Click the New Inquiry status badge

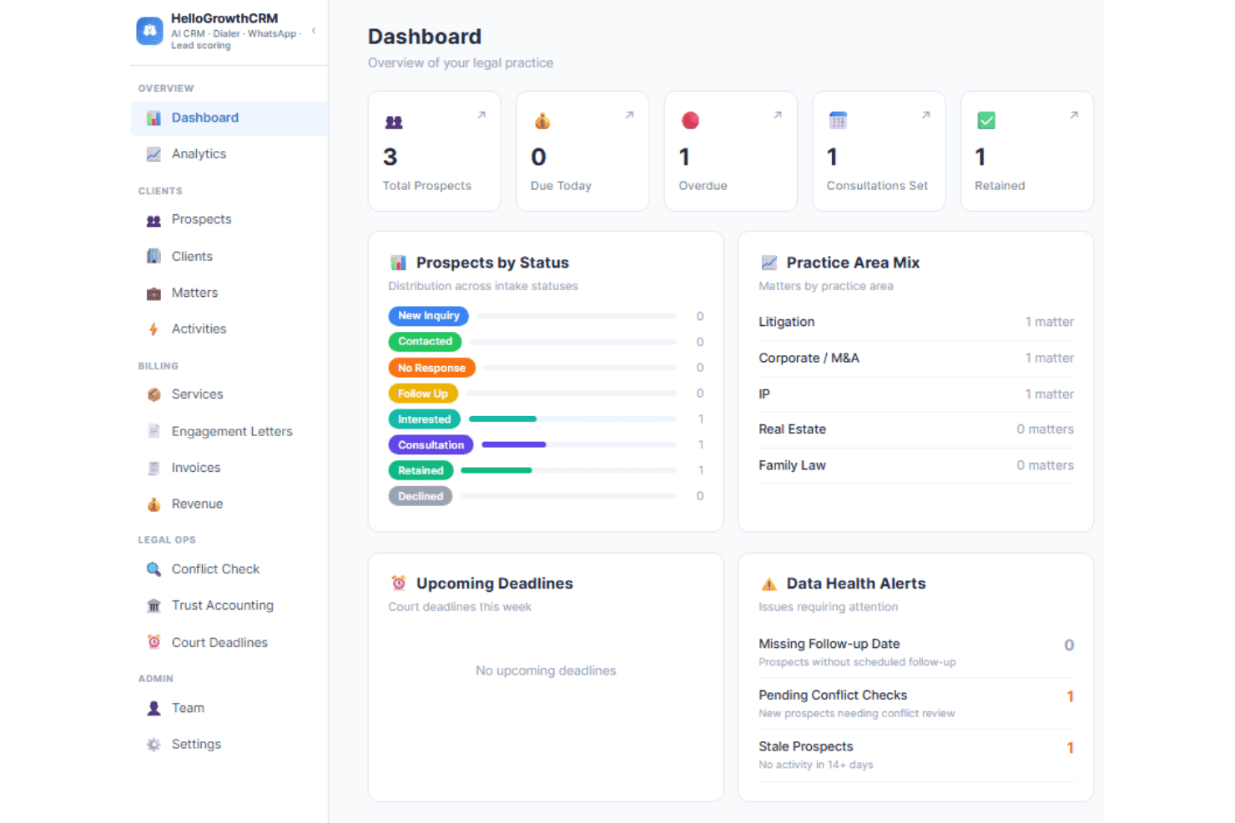(429, 316)
